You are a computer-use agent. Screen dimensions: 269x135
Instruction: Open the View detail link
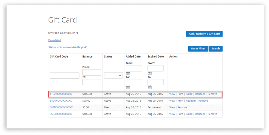54,40
